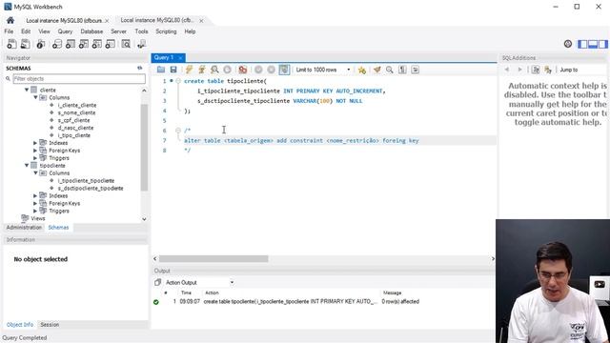The width and height of the screenshot is (610, 343).
Task: Close the Query 1 tab
Action: click(180, 58)
